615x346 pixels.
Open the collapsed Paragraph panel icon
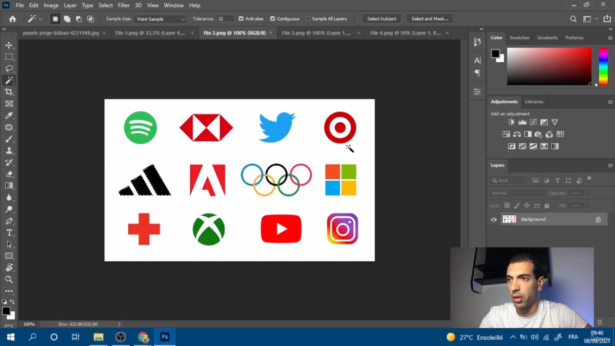[477, 73]
